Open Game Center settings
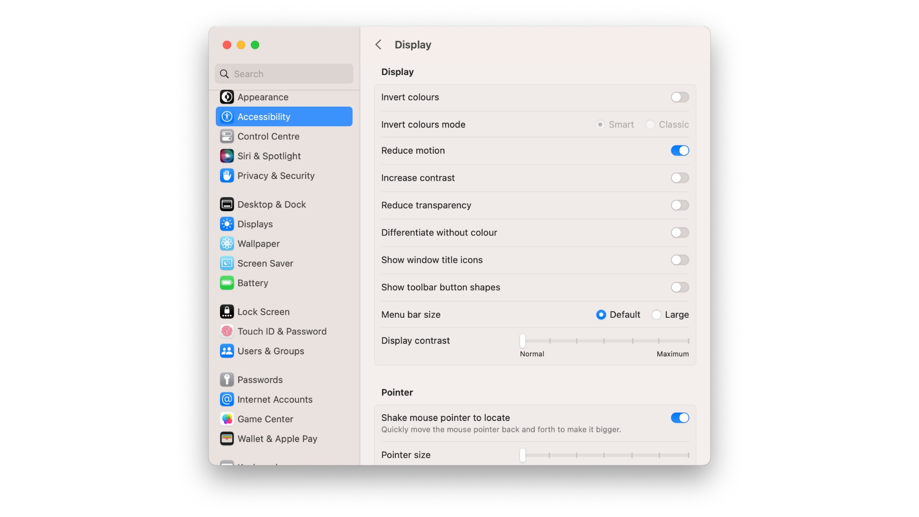 (265, 419)
